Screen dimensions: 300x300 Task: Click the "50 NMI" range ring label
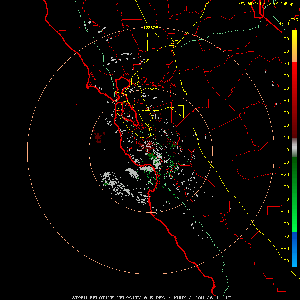click(x=151, y=89)
